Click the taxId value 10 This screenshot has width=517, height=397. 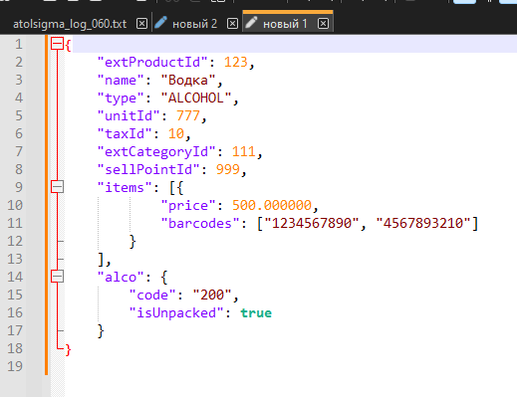tap(176, 133)
